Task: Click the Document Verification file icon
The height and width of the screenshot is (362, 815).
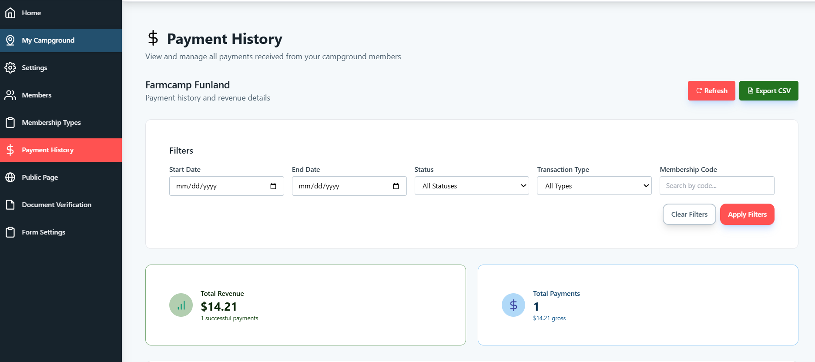Action: point(10,205)
